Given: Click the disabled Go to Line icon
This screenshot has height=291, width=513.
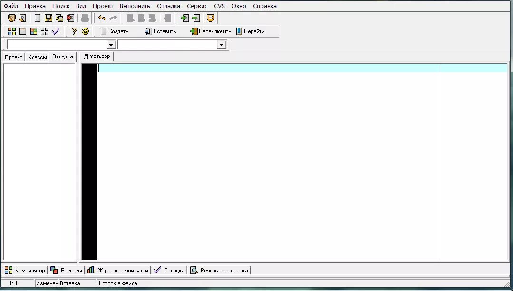Looking at the screenshot, I should coord(167,18).
